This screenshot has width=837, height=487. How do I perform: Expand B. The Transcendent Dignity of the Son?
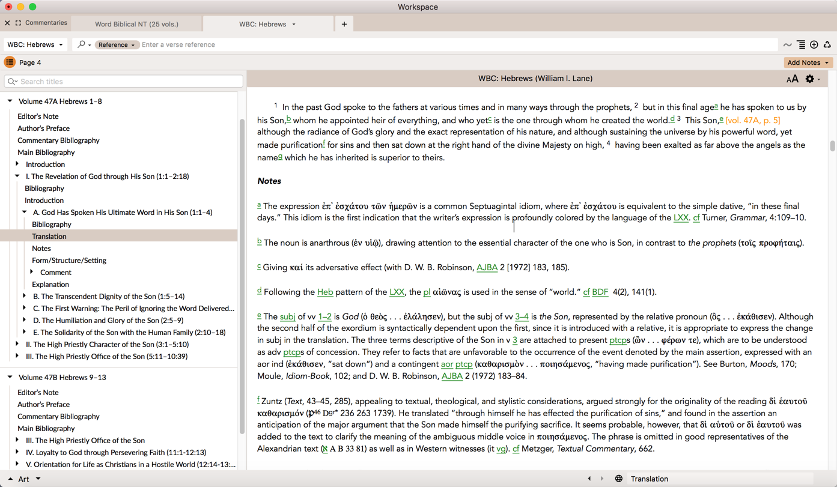tap(25, 296)
